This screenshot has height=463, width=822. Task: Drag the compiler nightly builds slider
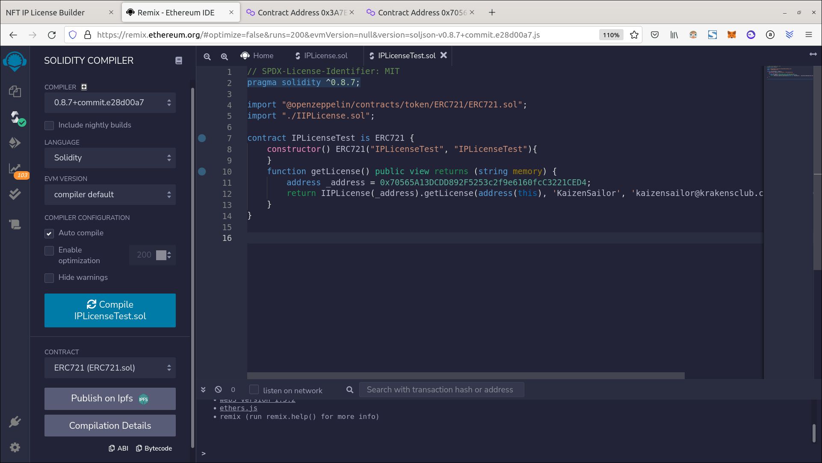coord(50,125)
